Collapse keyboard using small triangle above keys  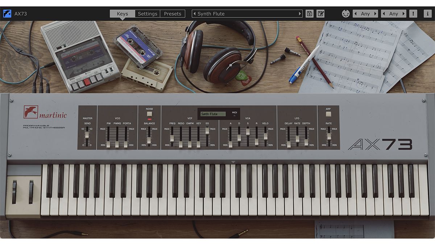[233, 162]
